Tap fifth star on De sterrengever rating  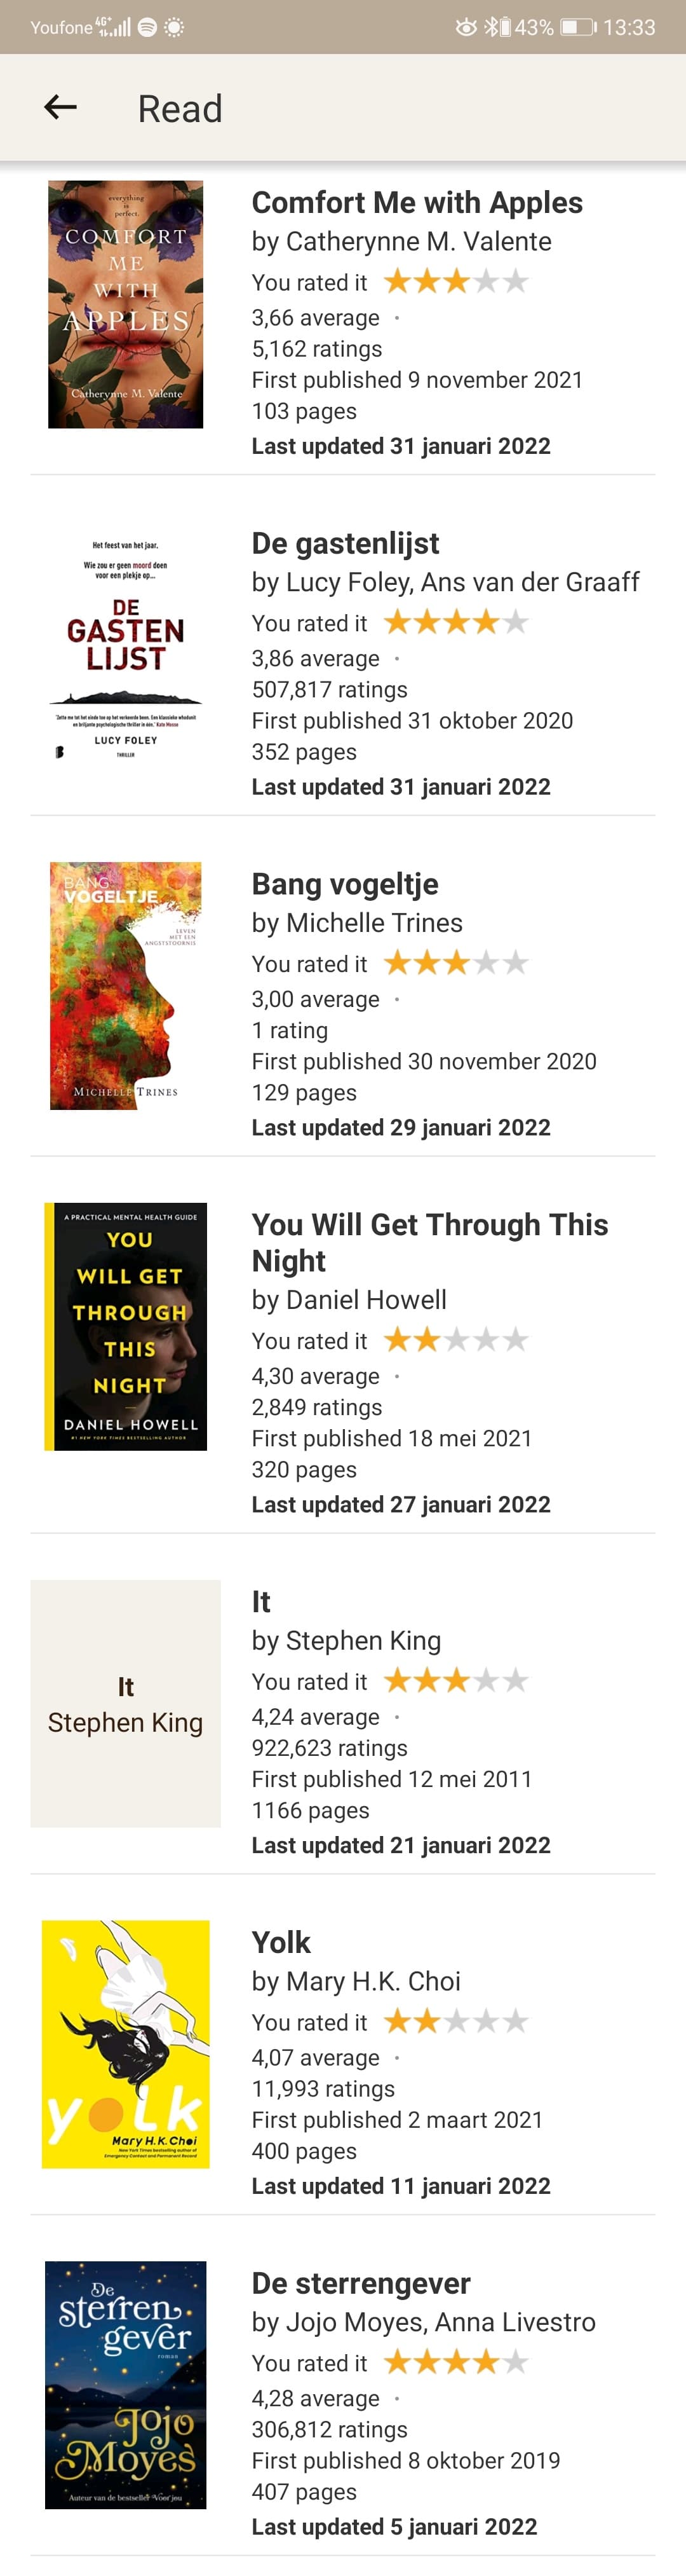point(515,2362)
